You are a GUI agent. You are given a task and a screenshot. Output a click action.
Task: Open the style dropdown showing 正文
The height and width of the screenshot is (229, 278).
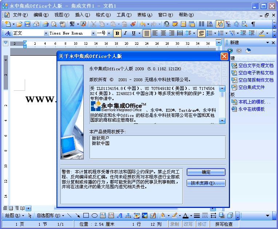[46, 33]
